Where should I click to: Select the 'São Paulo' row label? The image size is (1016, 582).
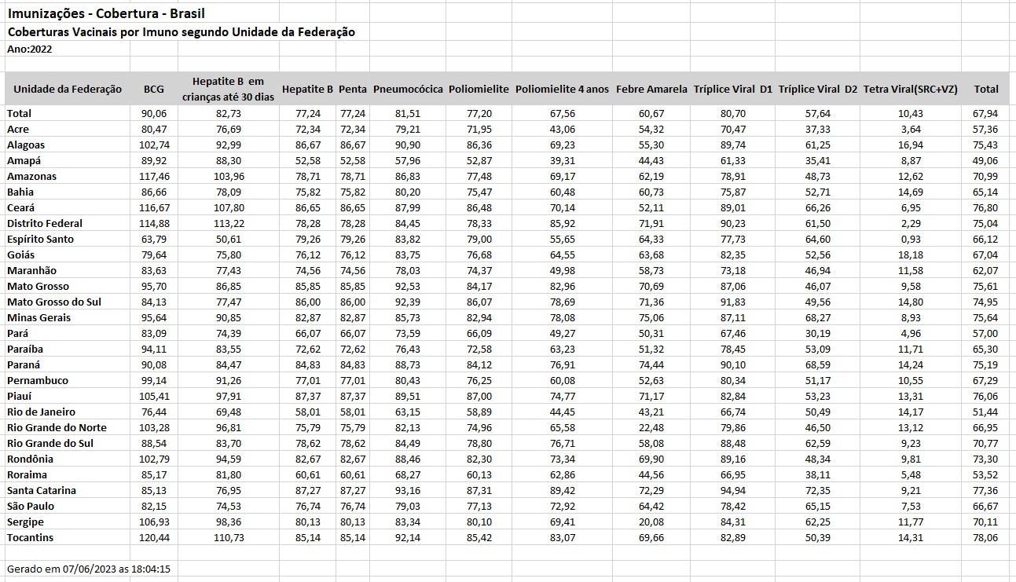tap(31, 506)
